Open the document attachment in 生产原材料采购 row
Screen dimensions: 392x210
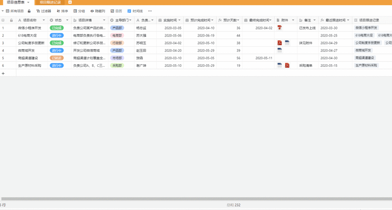[280, 65]
